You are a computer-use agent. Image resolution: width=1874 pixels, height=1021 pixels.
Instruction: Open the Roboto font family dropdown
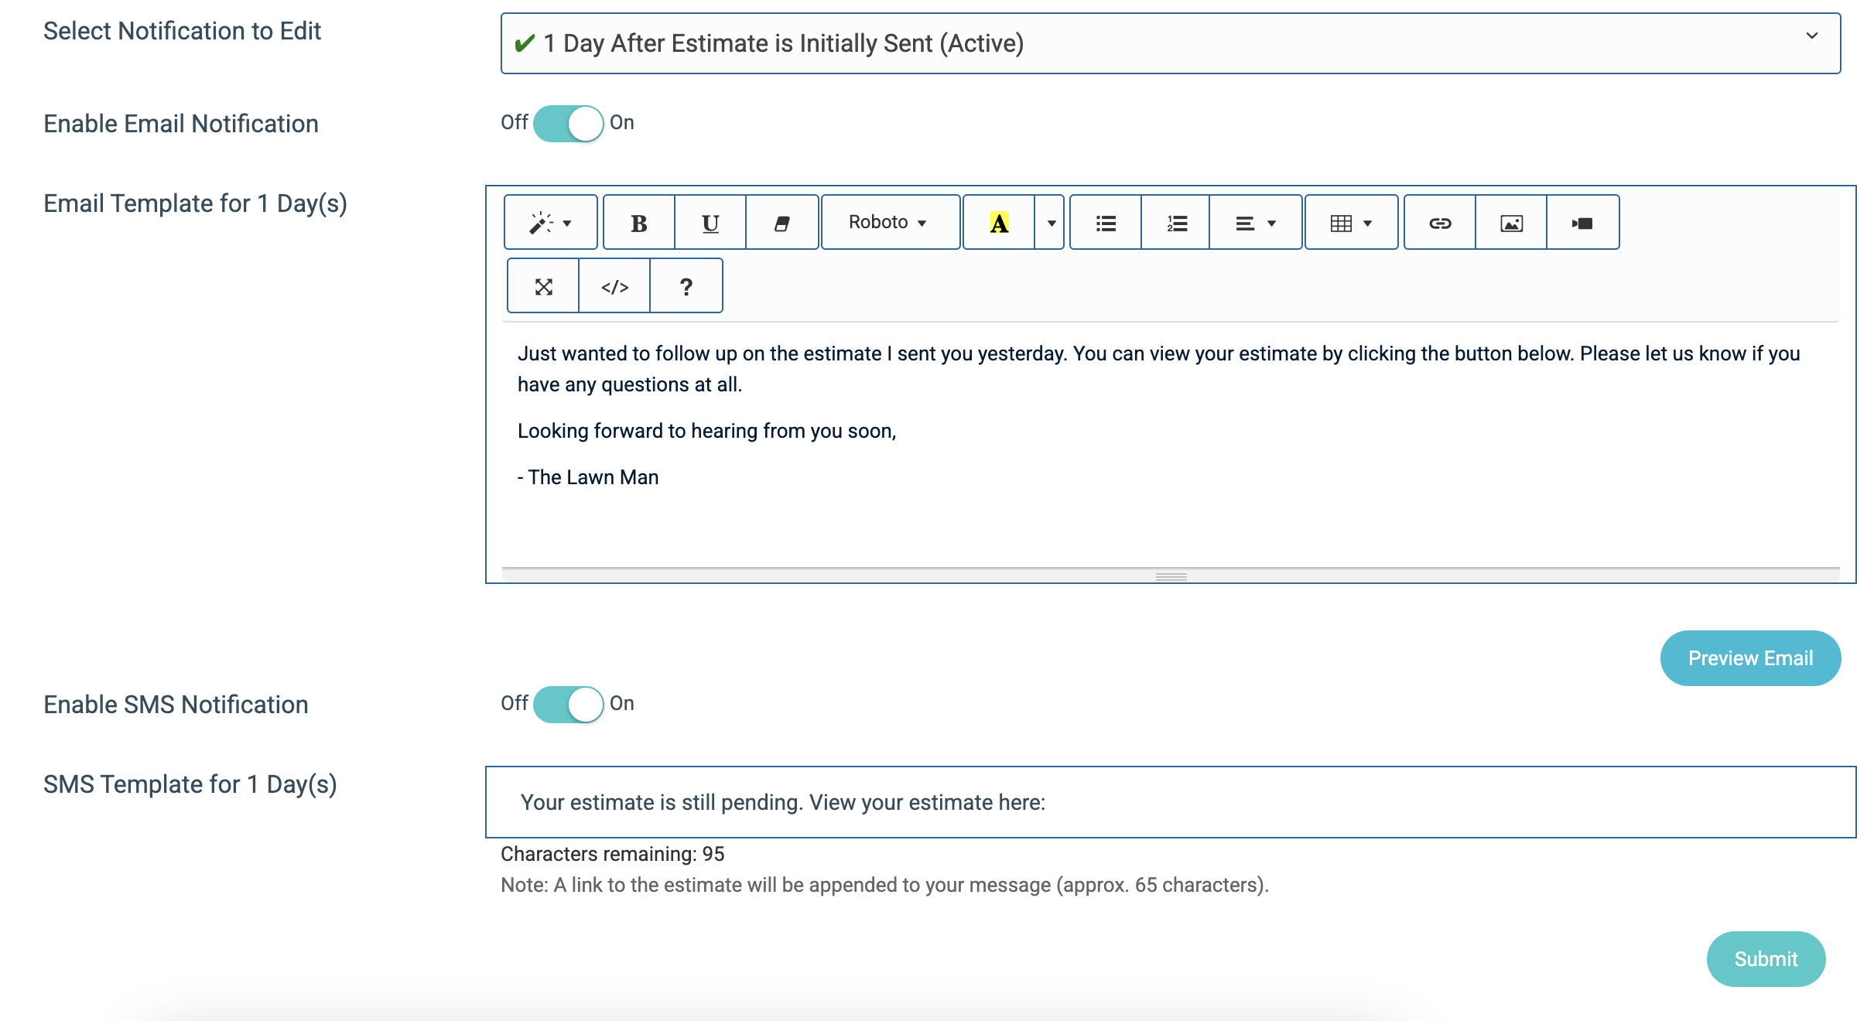tap(889, 223)
